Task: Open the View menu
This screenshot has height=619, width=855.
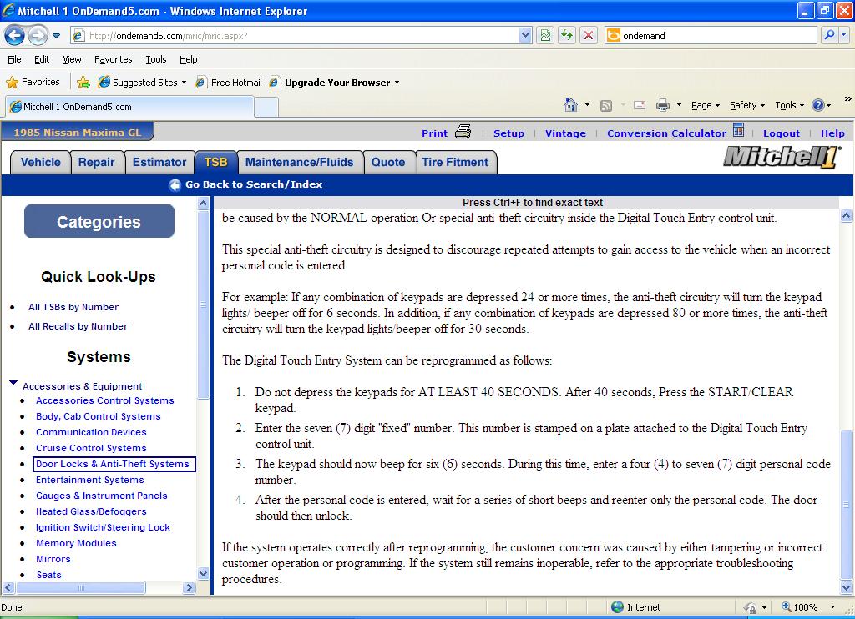Action: point(72,59)
